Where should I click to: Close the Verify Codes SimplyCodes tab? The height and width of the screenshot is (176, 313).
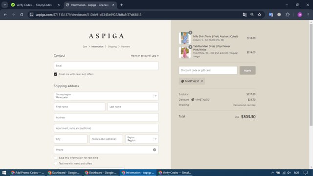(59, 5)
